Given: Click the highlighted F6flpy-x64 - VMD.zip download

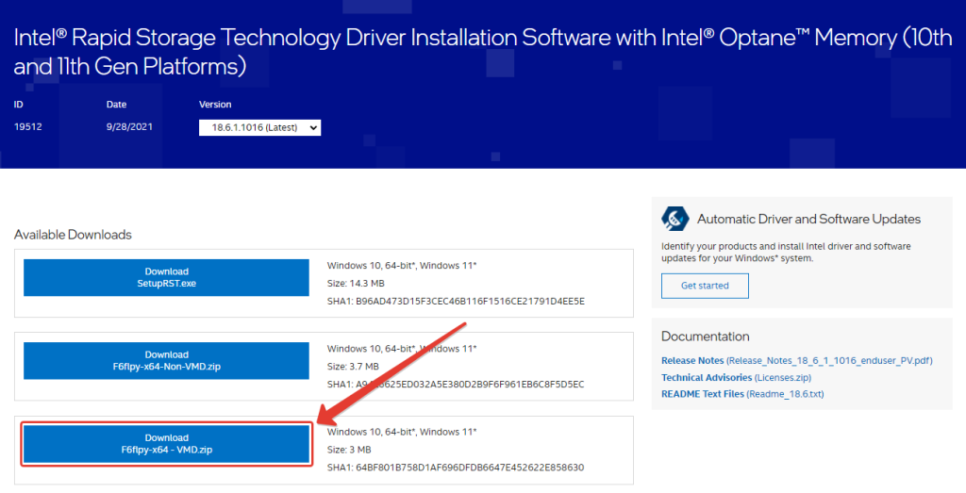Looking at the screenshot, I should [x=166, y=444].
